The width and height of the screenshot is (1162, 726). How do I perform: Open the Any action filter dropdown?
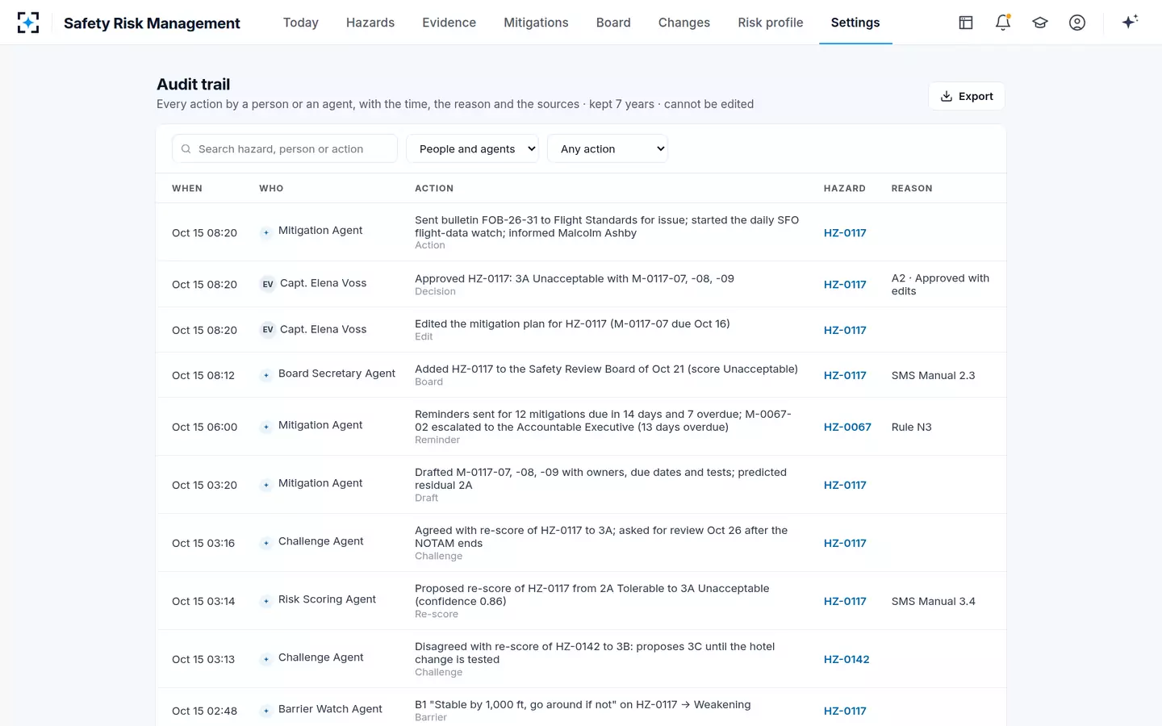coord(608,148)
